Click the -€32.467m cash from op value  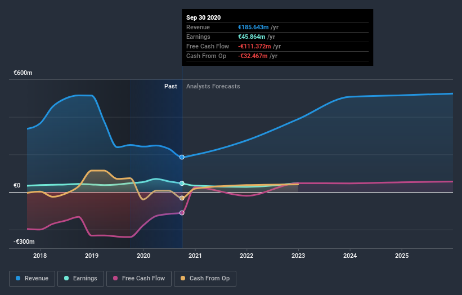(x=253, y=56)
